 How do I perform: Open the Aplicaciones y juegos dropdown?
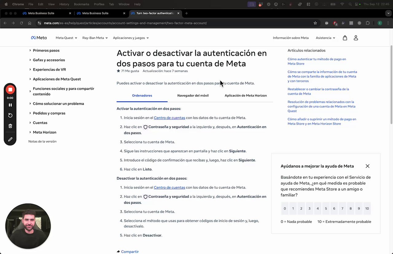pyautogui.click(x=131, y=38)
